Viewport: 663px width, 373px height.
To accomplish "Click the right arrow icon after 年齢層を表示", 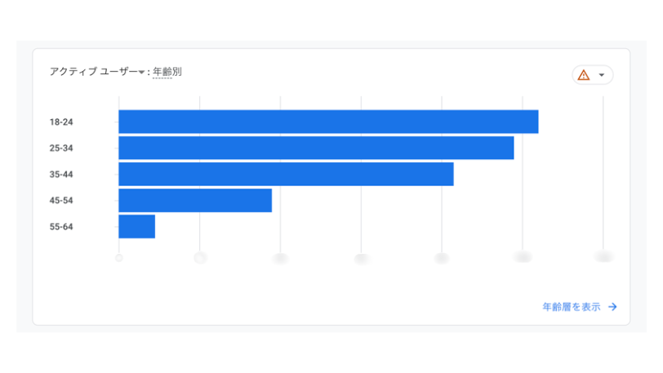I will pos(612,307).
